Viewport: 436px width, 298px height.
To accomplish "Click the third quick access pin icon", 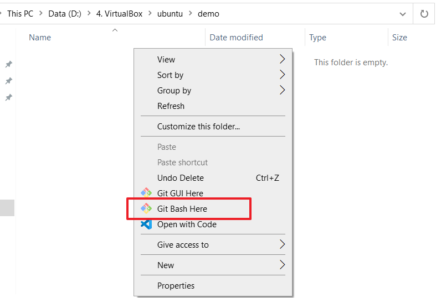I will coord(8,97).
